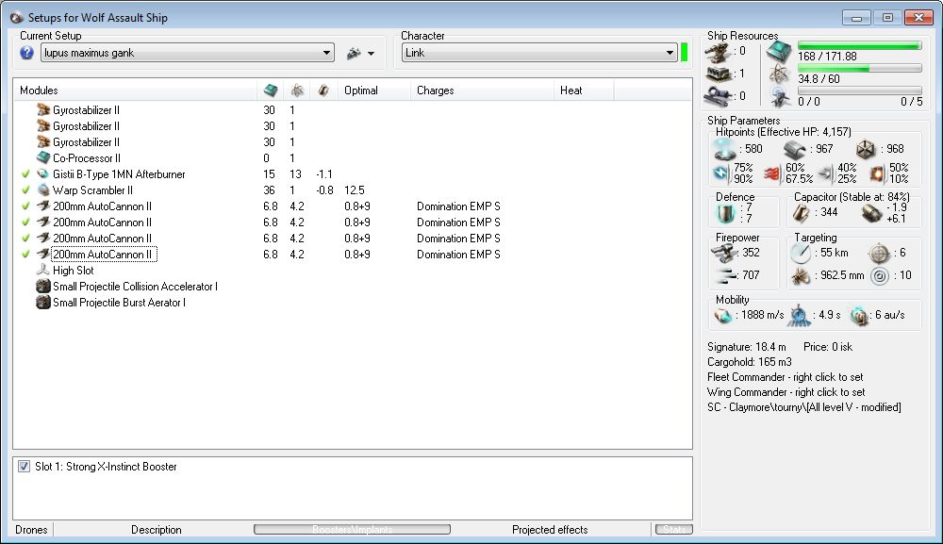The width and height of the screenshot is (943, 544).
Task: Switch to the Projected effects tab
Action: pos(550,530)
